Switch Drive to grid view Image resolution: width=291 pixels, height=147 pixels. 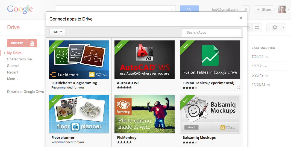[257, 28]
